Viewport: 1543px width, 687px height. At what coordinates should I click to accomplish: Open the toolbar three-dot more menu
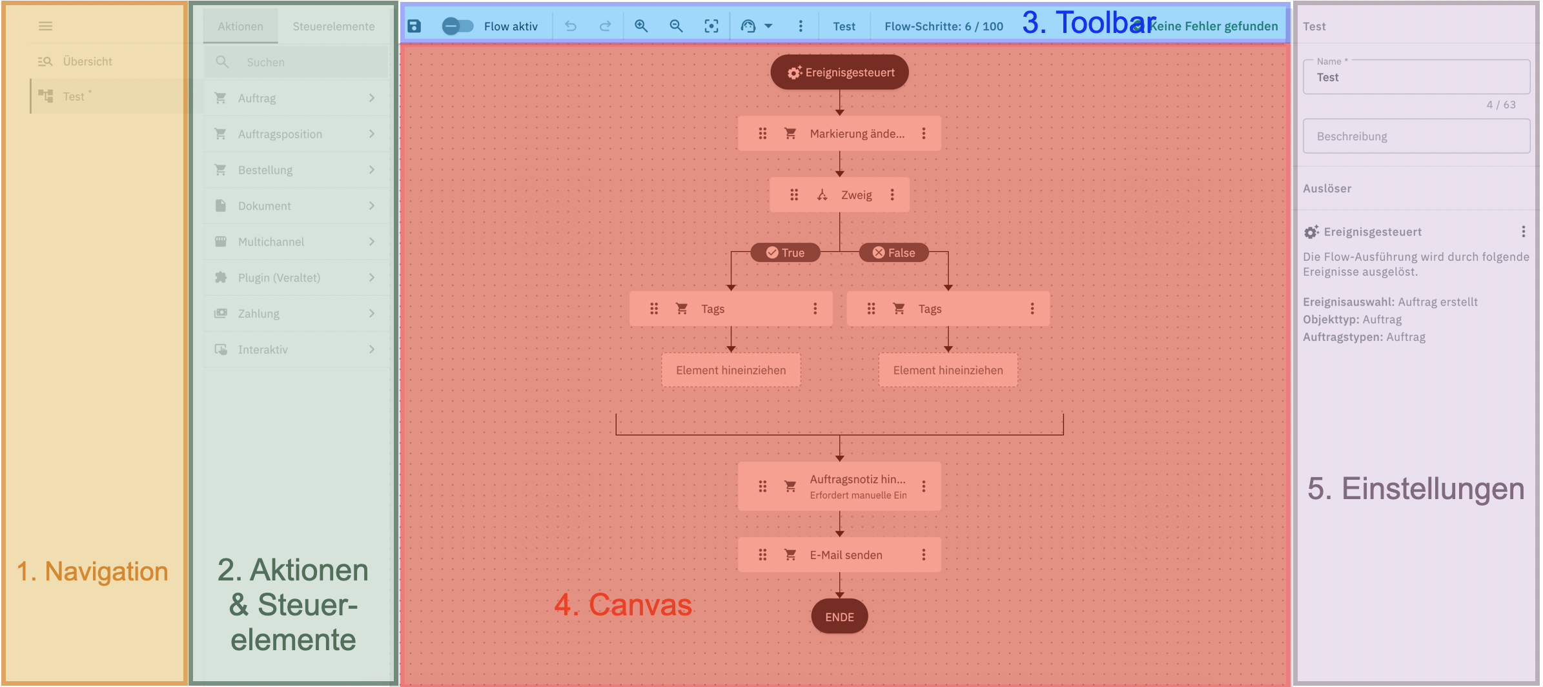(801, 26)
